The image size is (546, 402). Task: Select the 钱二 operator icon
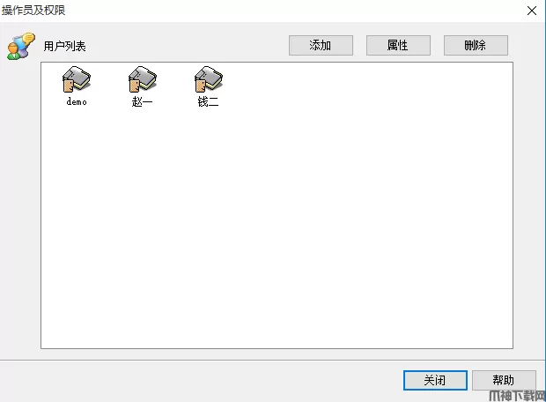(209, 79)
